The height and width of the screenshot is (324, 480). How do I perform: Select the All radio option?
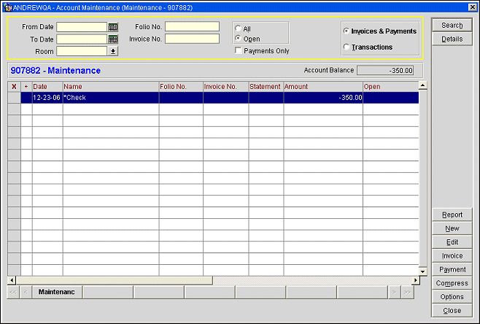tap(238, 28)
